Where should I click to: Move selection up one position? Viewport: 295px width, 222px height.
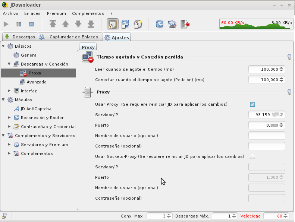(66, 24)
